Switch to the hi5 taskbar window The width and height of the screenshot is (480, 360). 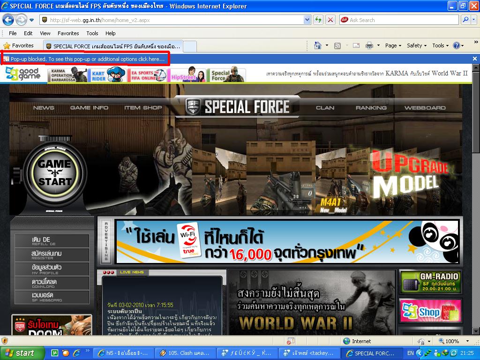[x=123, y=353]
